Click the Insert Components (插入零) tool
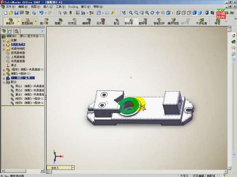 pyautogui.click(x=47, y=21)
